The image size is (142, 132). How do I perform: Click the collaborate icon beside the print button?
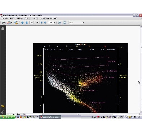click(x=16, y=23)
